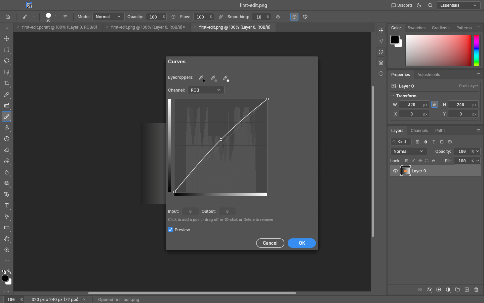
Task: Switch to the Swatches tab
Action: click(416, 28)
